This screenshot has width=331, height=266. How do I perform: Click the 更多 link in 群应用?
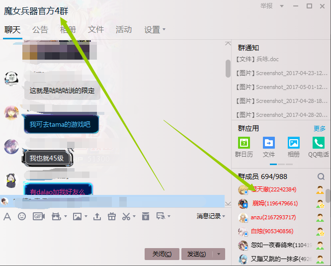pos(320,128)
